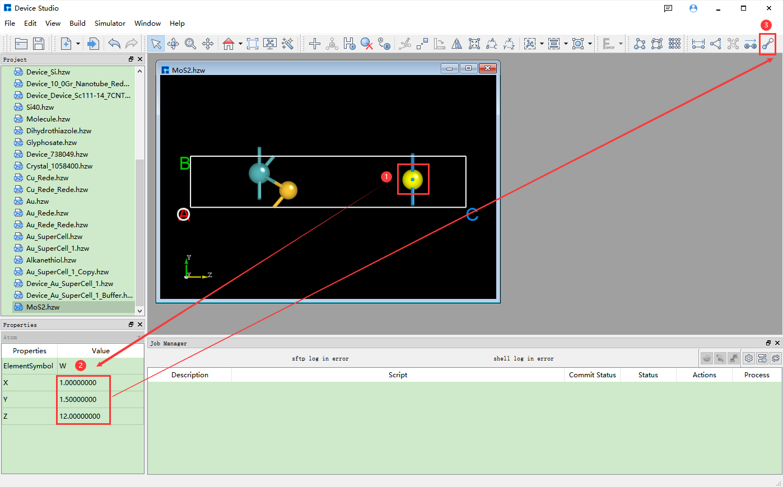Click the delete atom red-X icon
Viewport: 783px width, 487px height.
pos(367,44)
